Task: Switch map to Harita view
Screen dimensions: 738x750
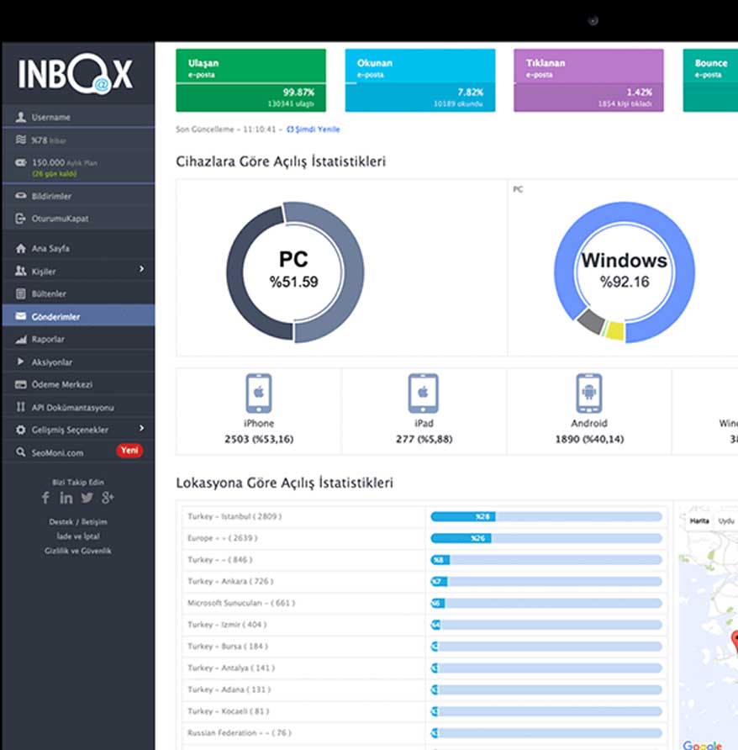Action: coord(699,520)
